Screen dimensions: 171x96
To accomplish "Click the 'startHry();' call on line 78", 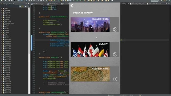I will pos(48,22).
